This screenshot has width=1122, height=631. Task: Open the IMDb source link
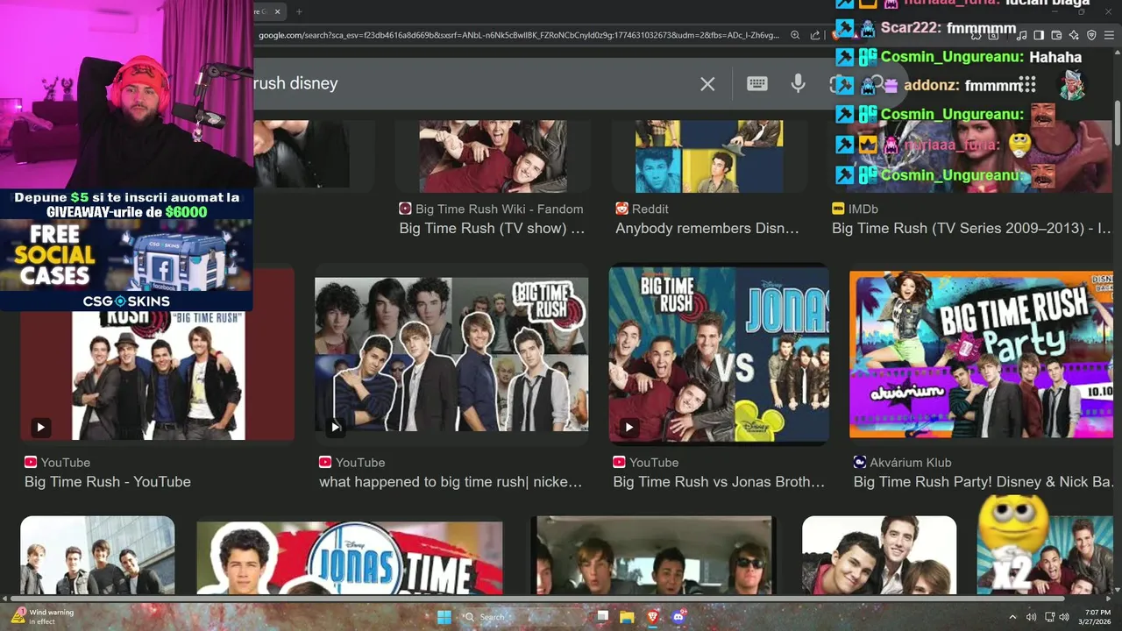tap(855, 209)
